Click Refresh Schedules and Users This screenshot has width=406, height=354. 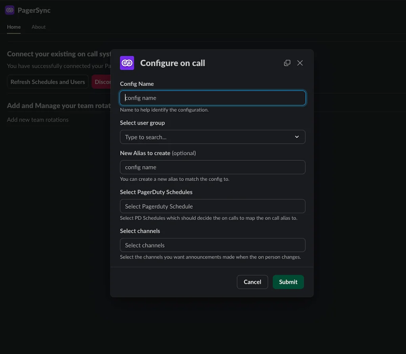pos(47,82)
